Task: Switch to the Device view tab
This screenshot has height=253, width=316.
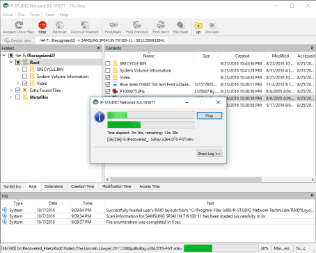Action: coord(18,40)
